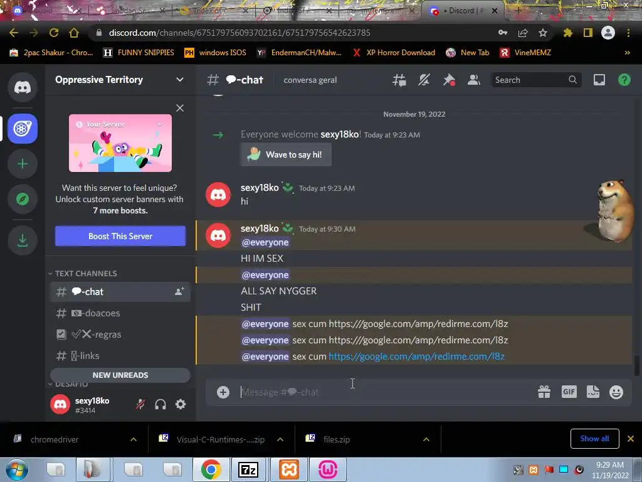Image resolution: width=642 pixels, height=482 pixels.
Task: Open 7-Zip taskbar icon
Action: point(248,469)
